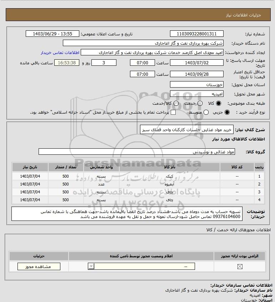Select the چای item in row 3
Image resolution: width=275 pixels, height=302 pixels.
pos(170,192)
